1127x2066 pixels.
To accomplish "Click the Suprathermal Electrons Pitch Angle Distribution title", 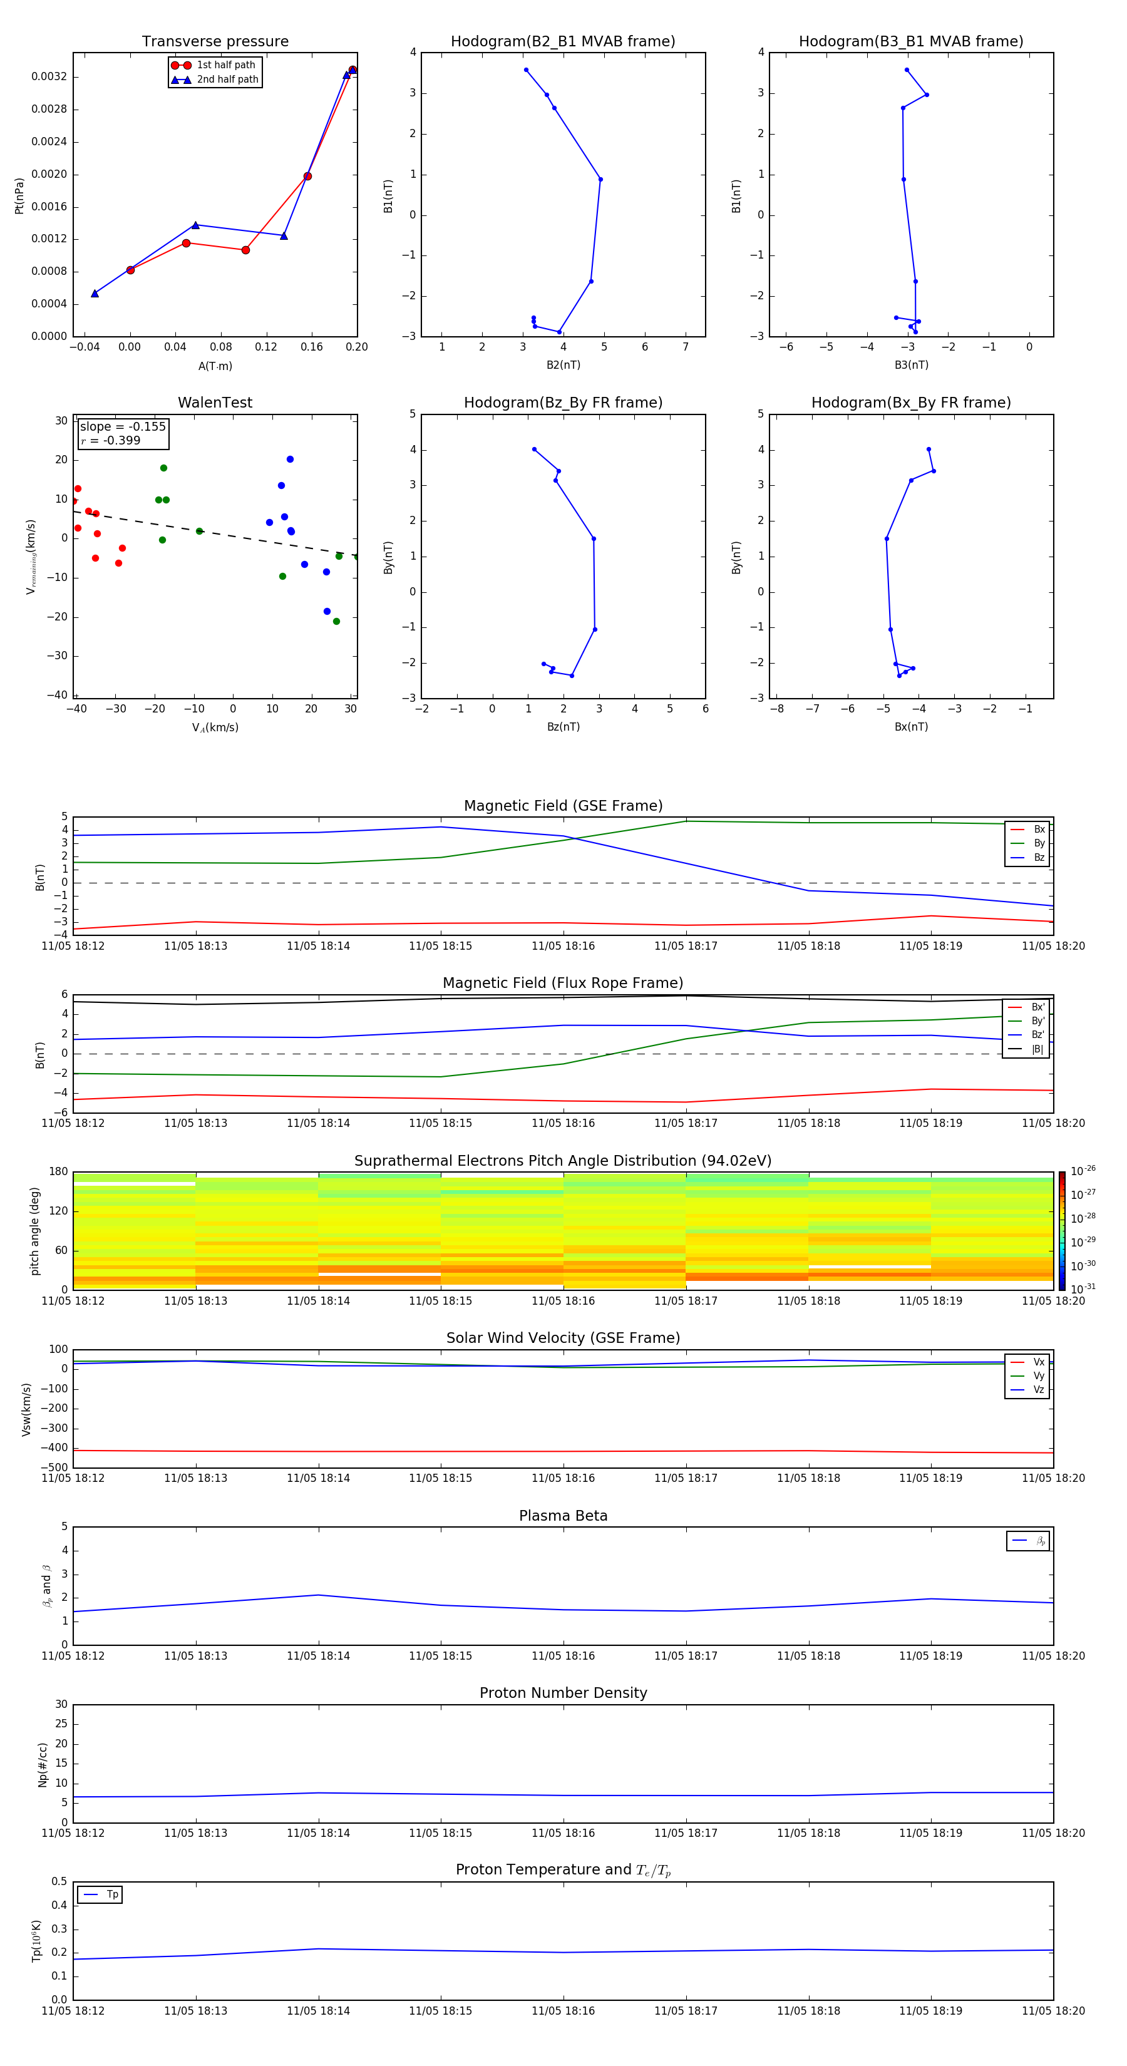I will [563, 1161].
